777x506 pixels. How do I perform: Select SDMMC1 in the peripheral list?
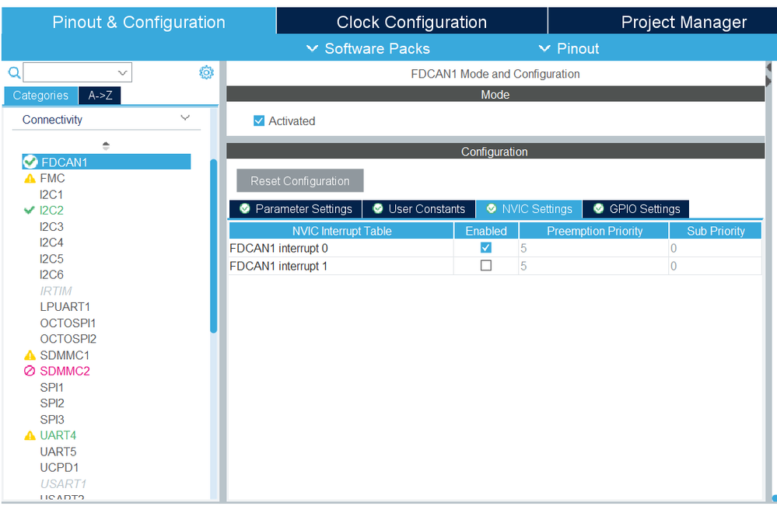(65, 355)
